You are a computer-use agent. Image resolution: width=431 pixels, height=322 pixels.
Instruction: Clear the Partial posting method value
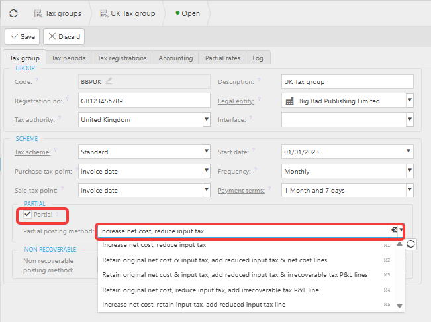tap(395, 230)
